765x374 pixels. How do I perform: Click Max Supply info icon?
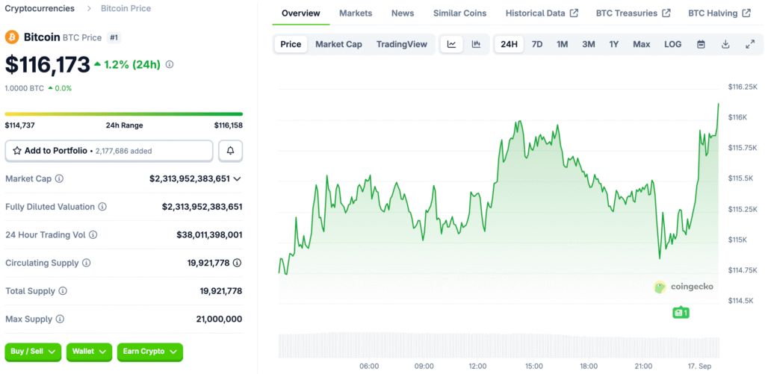pos(60,320)
